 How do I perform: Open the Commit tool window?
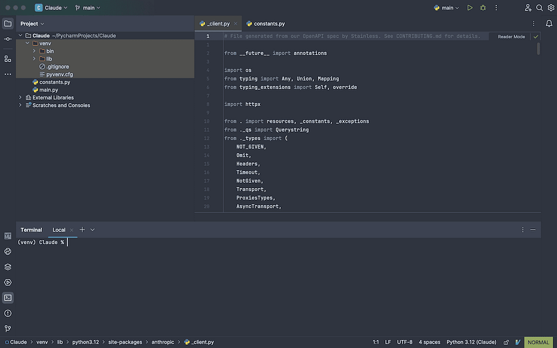[7, 39]
